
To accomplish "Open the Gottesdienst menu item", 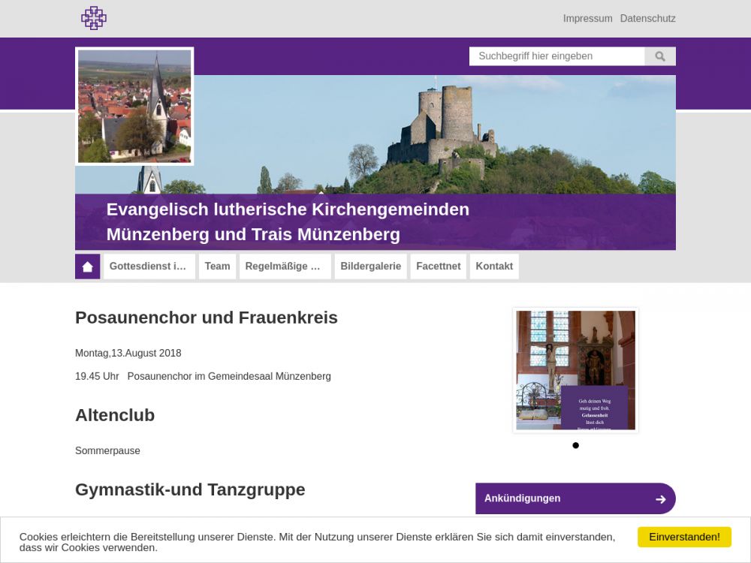I will (x=149, y=266).
